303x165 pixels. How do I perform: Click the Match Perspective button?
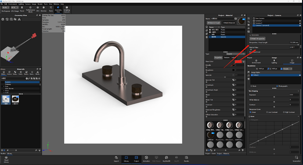[257, 39]
